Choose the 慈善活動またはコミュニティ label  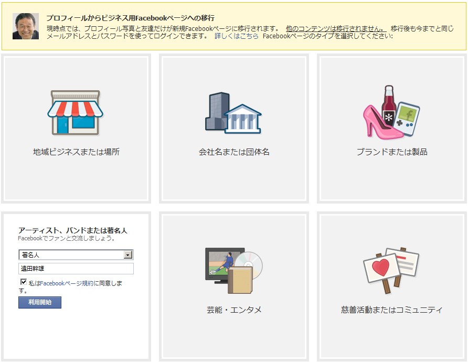[392, 310]
